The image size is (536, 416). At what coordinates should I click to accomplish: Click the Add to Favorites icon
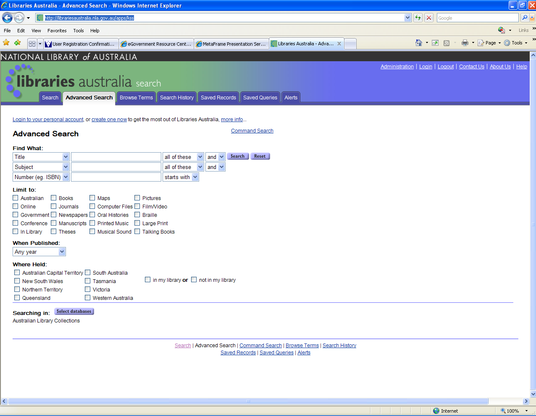pos(17,43)
